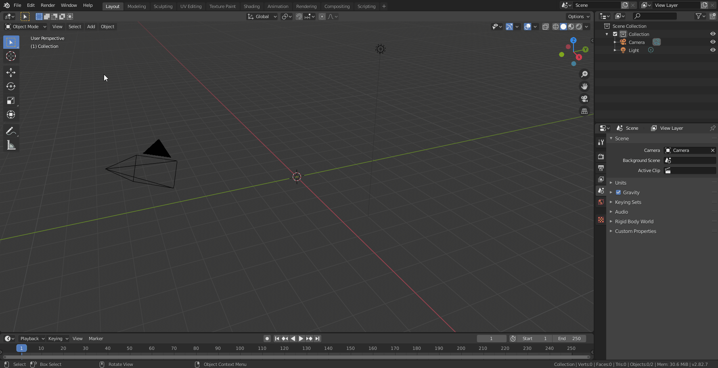
Task: Click the Blender logo menu icon
Action: point(6,5)
